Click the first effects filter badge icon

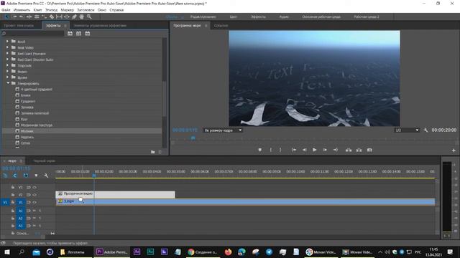[70, 34]
